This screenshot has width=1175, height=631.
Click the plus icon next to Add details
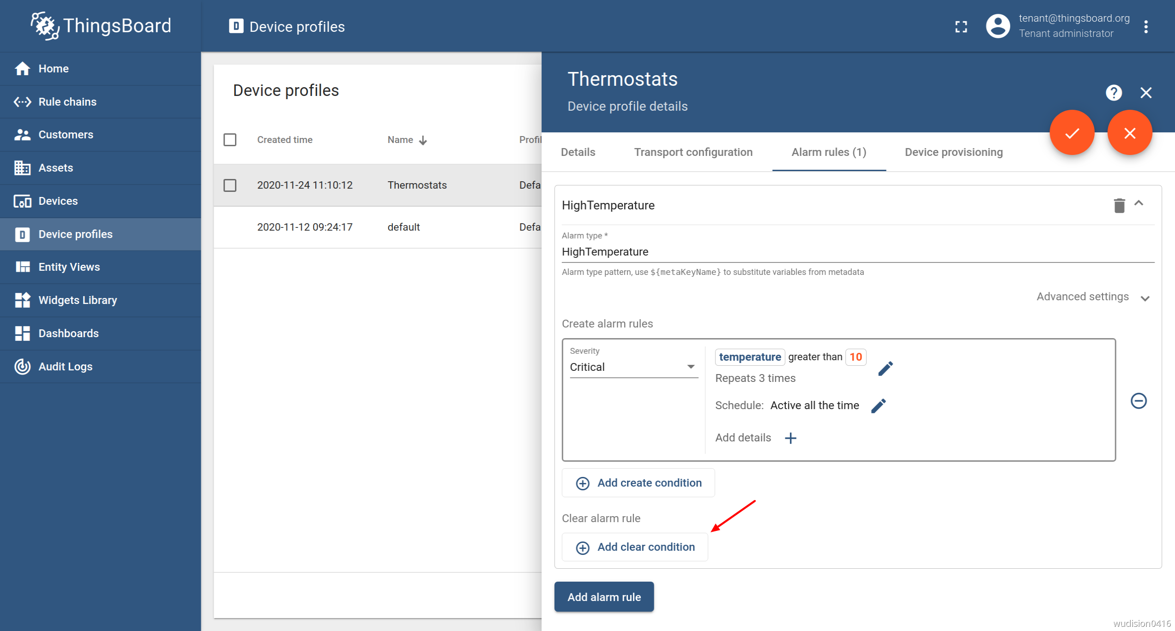click(790, 438)
